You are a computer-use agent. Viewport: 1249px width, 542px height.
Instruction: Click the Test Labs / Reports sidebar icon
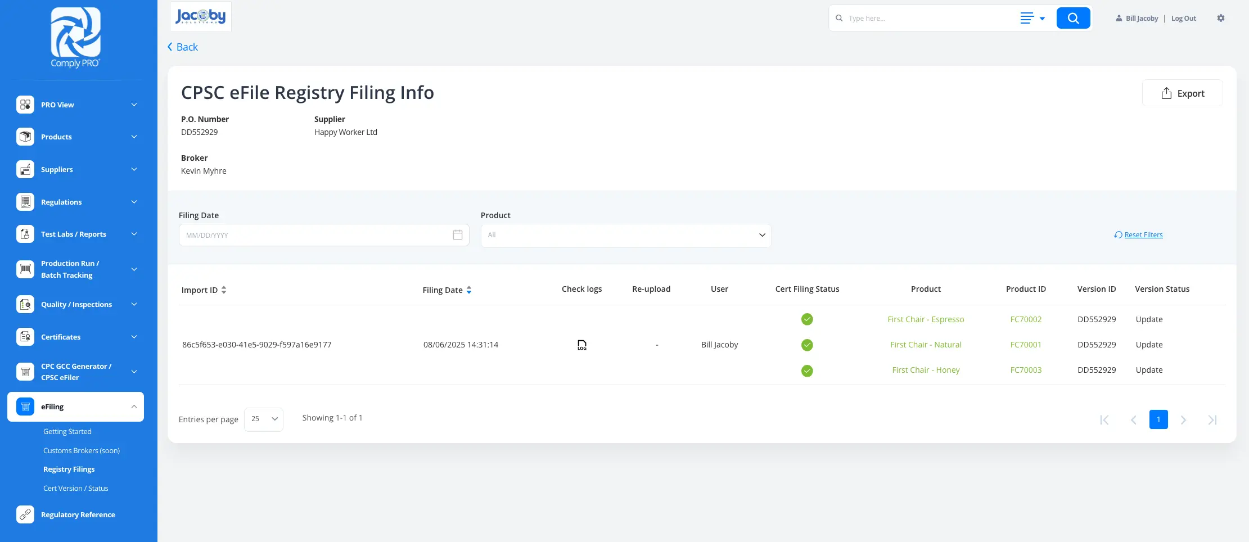(25, 234)
